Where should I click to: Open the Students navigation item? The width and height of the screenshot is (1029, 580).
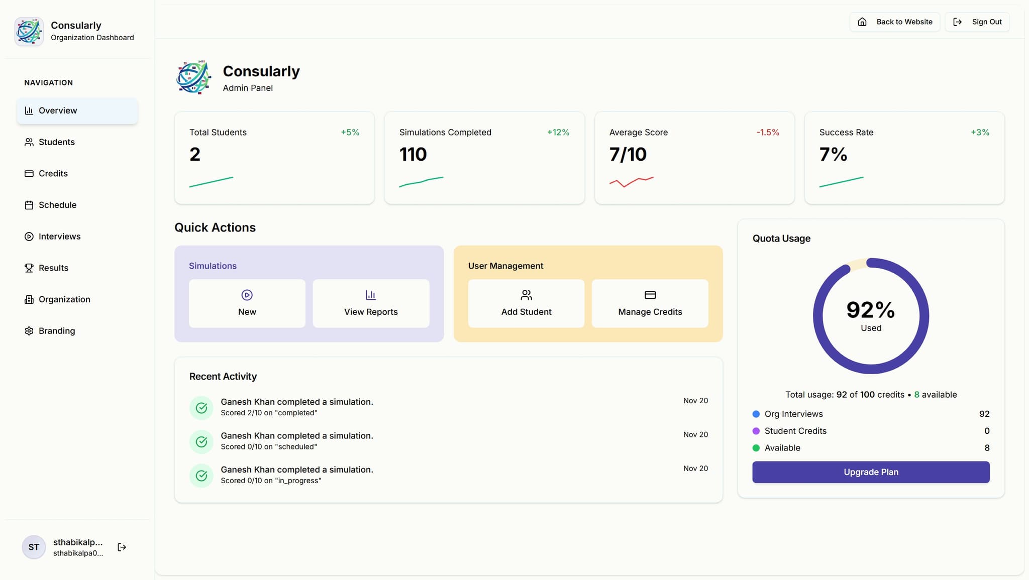56,142
